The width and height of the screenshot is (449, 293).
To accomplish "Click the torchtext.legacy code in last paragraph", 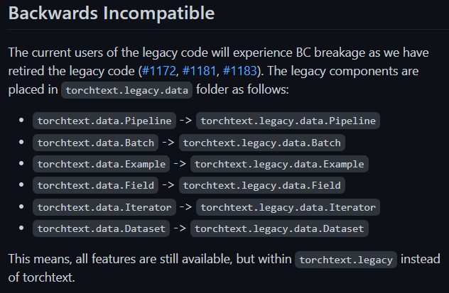I will (347, 260).
